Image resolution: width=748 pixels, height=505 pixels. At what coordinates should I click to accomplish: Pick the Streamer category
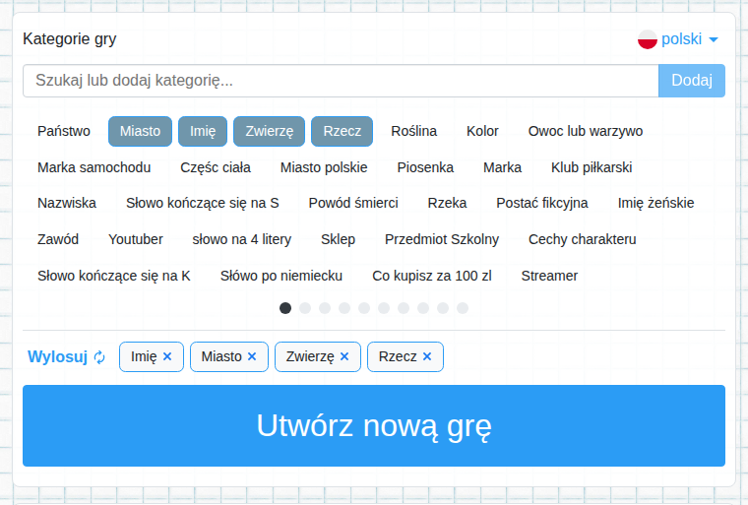549,276
